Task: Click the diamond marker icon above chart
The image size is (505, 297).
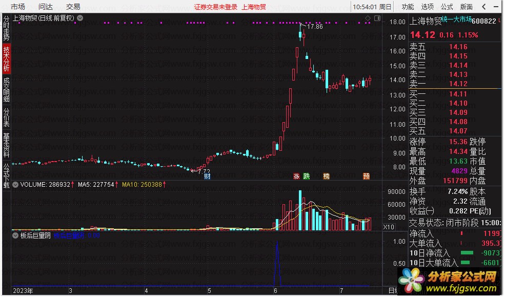Action: [x=368, y=18]
